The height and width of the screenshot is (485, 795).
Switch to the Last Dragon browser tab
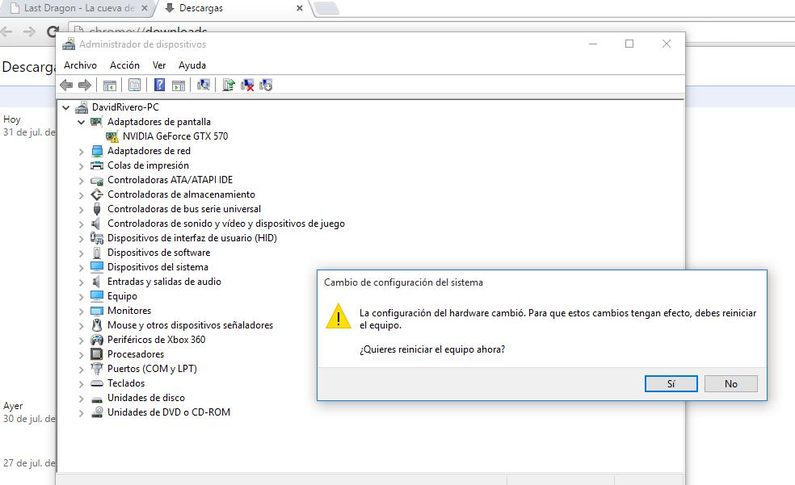75,8
